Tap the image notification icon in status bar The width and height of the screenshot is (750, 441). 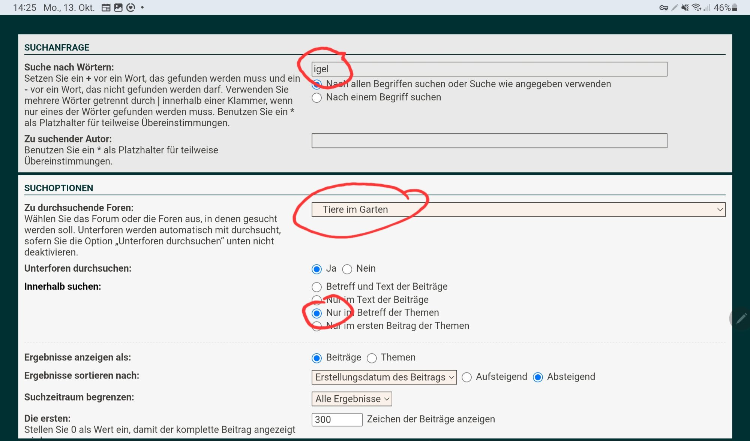[x=118, y=7]
